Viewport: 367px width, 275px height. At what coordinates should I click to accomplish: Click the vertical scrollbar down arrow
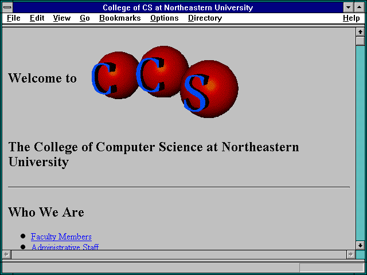360,245
